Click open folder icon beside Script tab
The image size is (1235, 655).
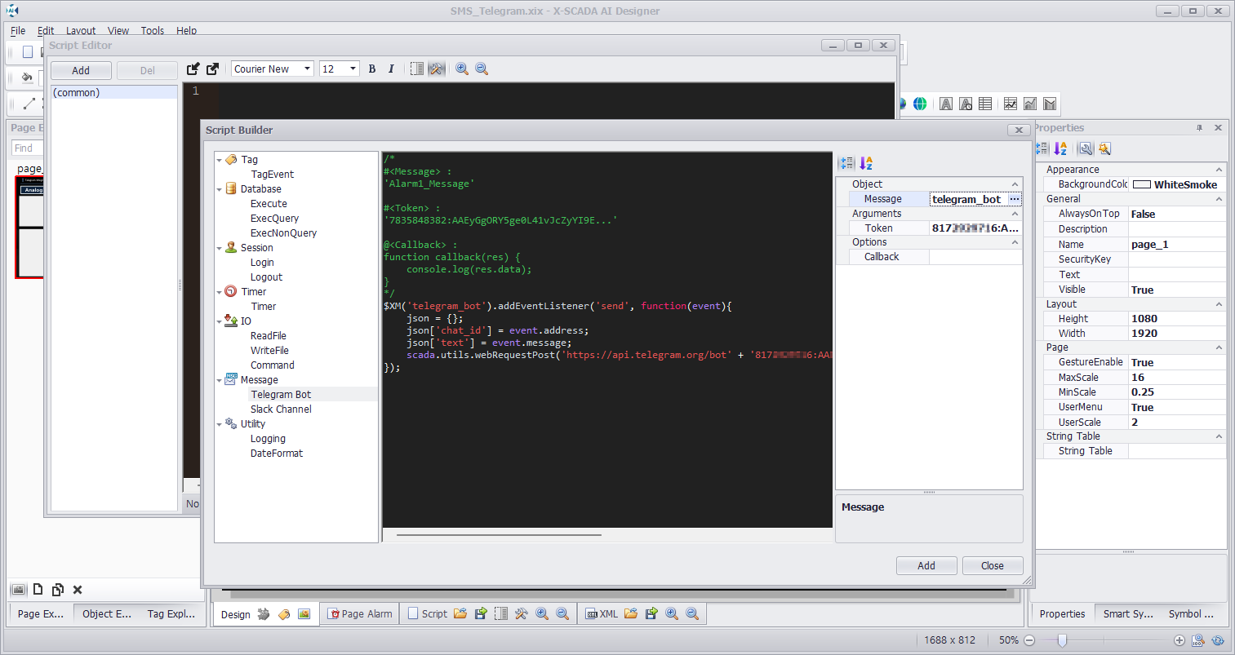coord(460,614)
